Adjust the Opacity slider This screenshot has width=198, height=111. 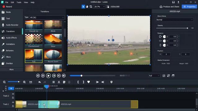pyautogui.click(x=172, y=28)
